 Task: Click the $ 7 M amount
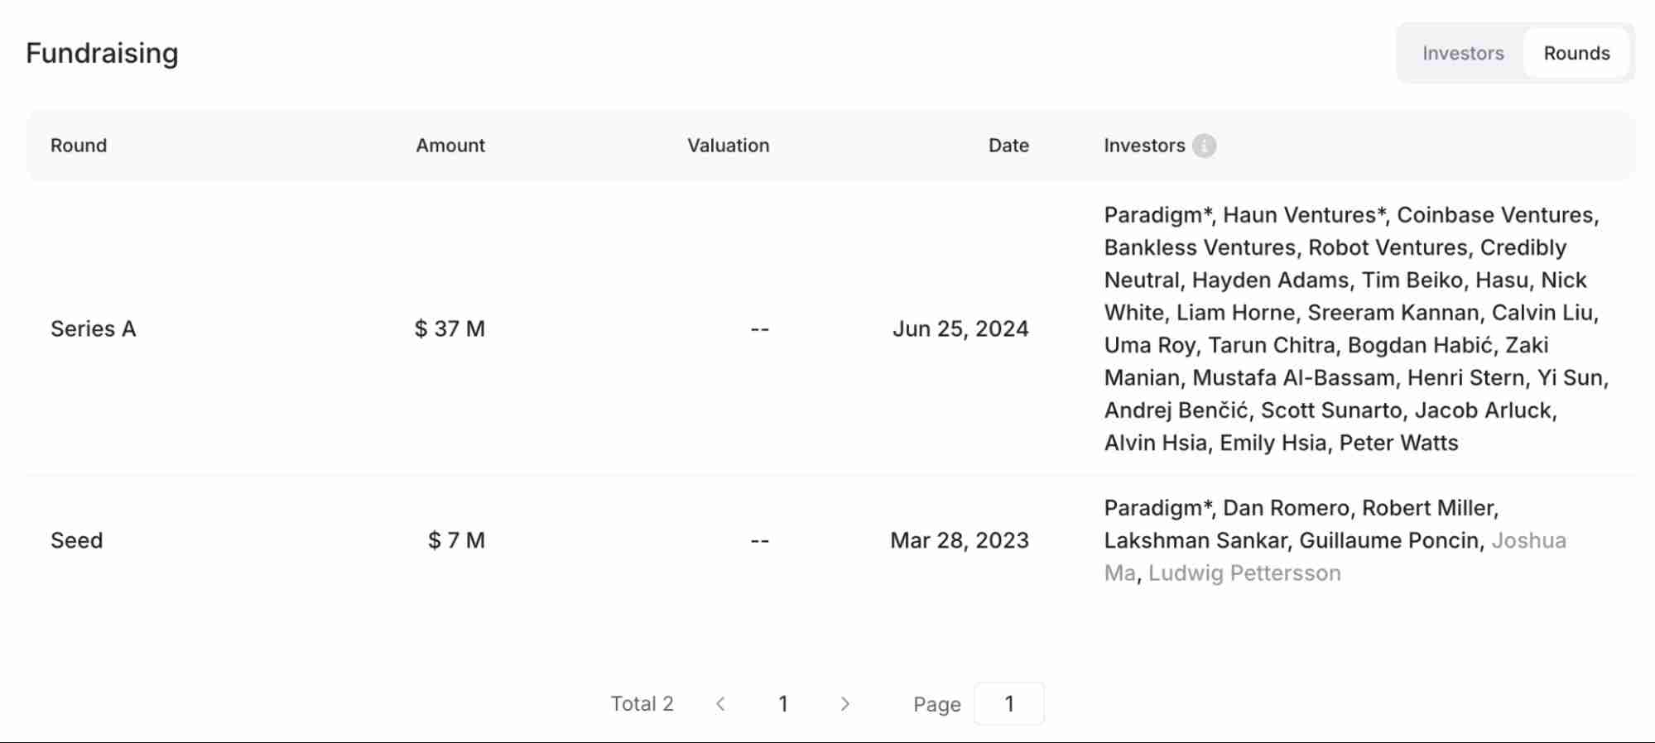point(456,540)
